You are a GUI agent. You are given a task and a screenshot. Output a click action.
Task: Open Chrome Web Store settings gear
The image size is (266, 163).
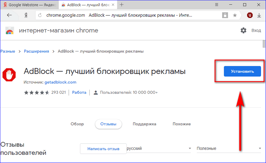243,31
